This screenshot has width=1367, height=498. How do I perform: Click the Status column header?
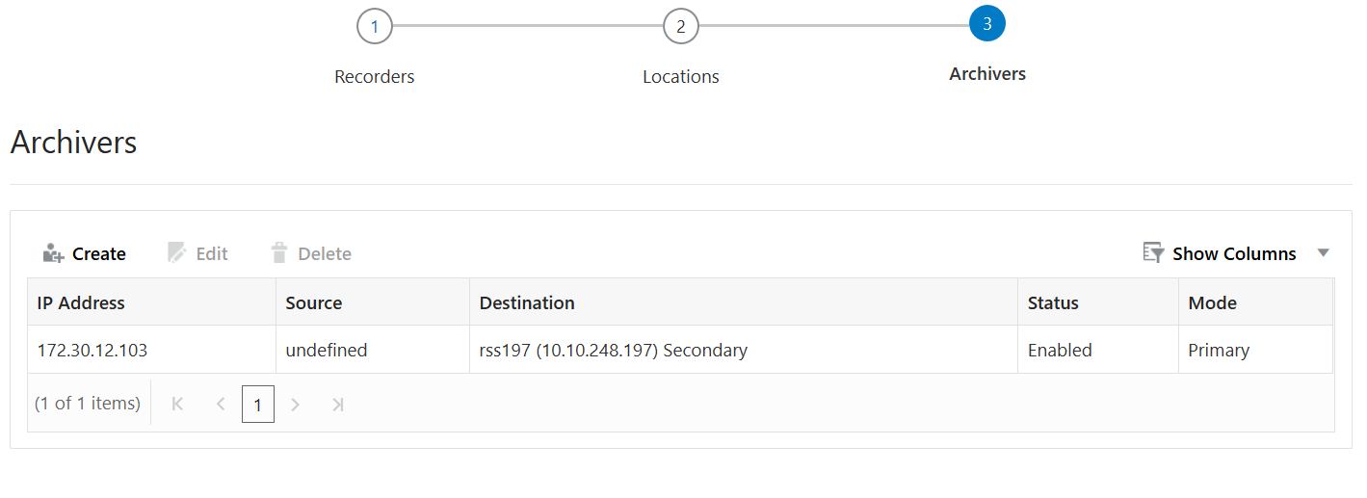pyautogui.click(x=1053, y=302)
